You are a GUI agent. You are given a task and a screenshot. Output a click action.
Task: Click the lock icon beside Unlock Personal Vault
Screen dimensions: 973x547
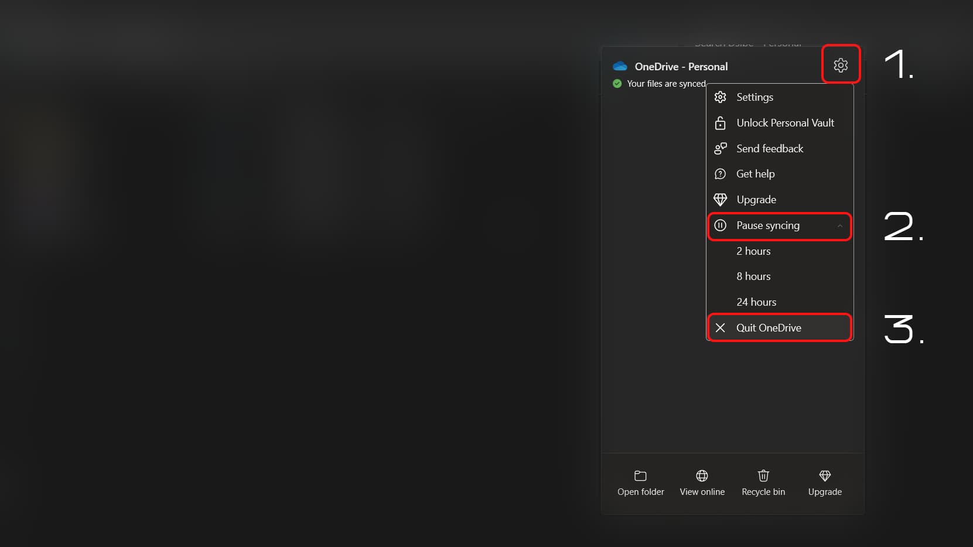[721, 123]
